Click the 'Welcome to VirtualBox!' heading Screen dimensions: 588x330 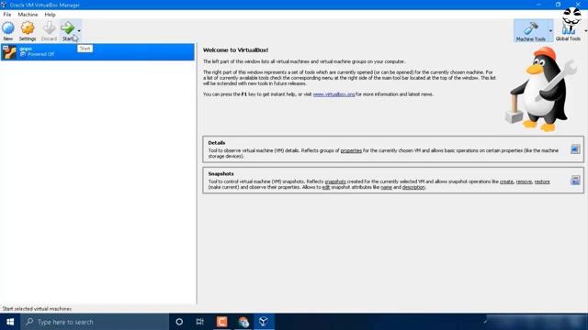(x=235, y=49)
